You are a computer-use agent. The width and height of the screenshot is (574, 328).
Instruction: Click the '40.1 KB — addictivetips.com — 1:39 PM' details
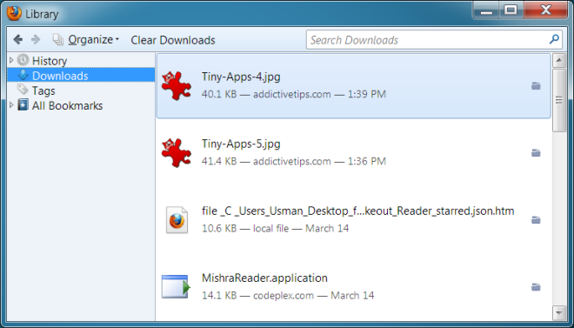pyautogui.click(x=294, y=95)
